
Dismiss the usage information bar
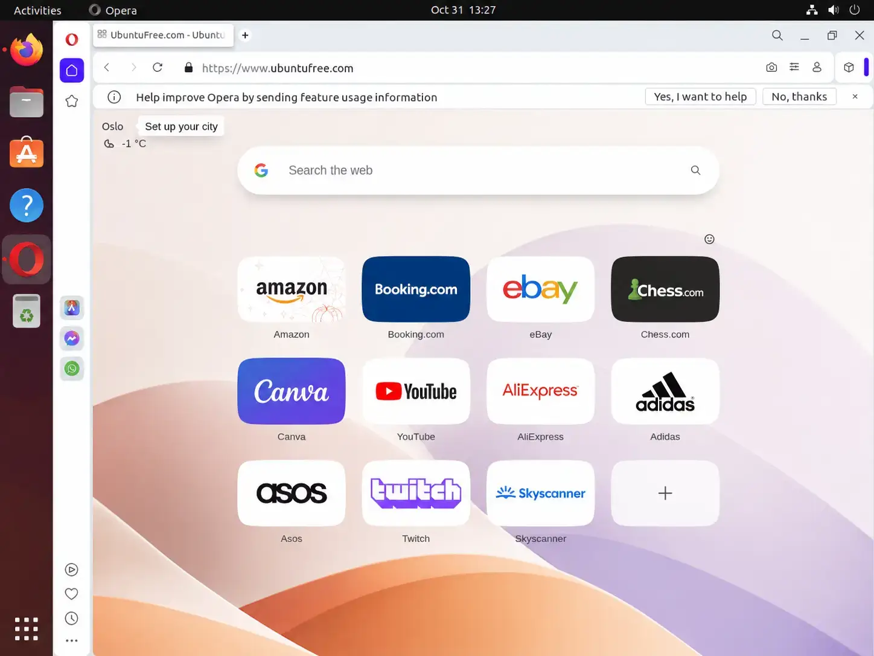(x=855, y=97)
